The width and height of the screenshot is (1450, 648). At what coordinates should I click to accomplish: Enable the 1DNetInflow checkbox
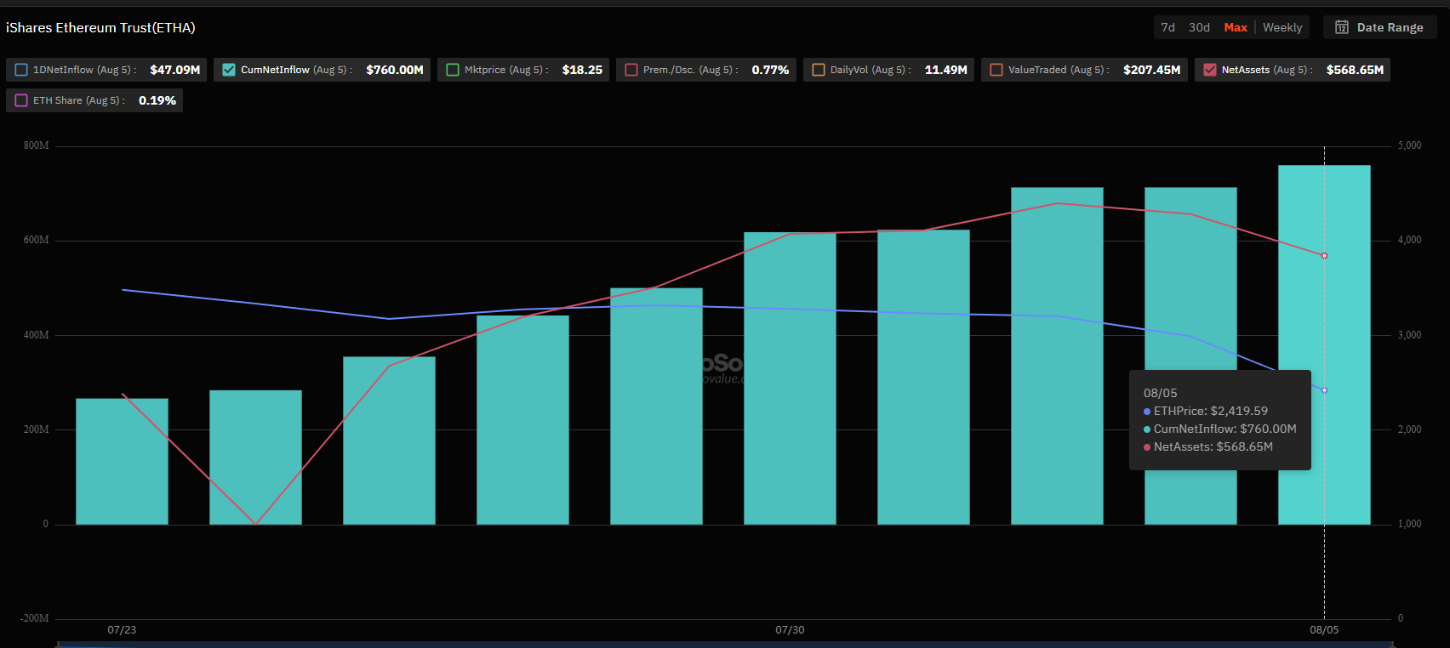pyautogui.click(x=22, y=70)
